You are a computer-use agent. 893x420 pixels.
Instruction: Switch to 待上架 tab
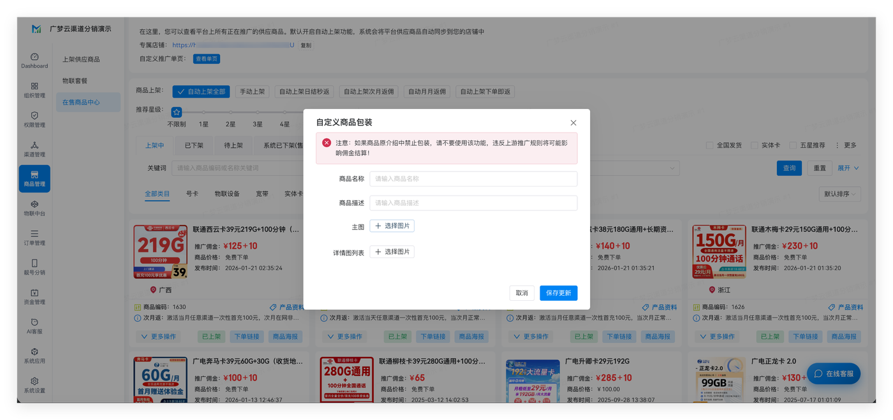[x=233, y=145]
